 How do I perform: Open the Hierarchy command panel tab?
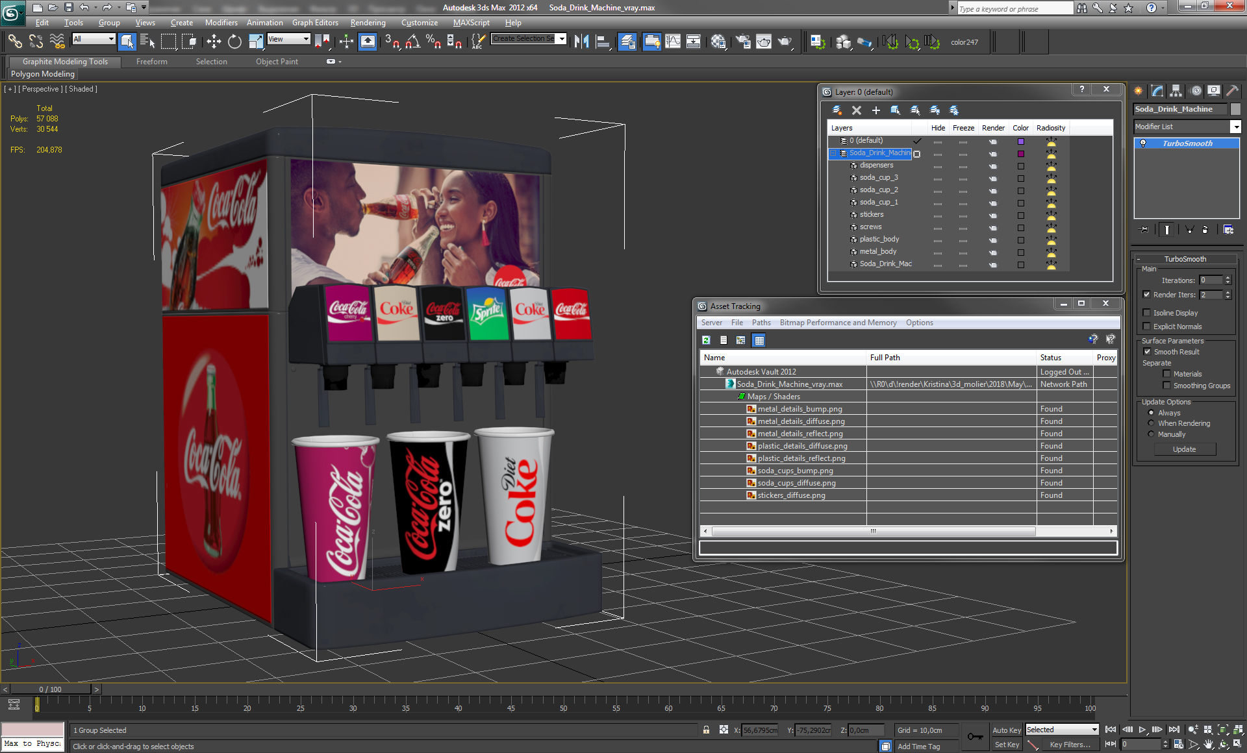tap(1176, 91)
